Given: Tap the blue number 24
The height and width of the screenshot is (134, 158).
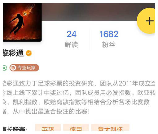Looking at the screenshot, I should click(x=72, y=34).
